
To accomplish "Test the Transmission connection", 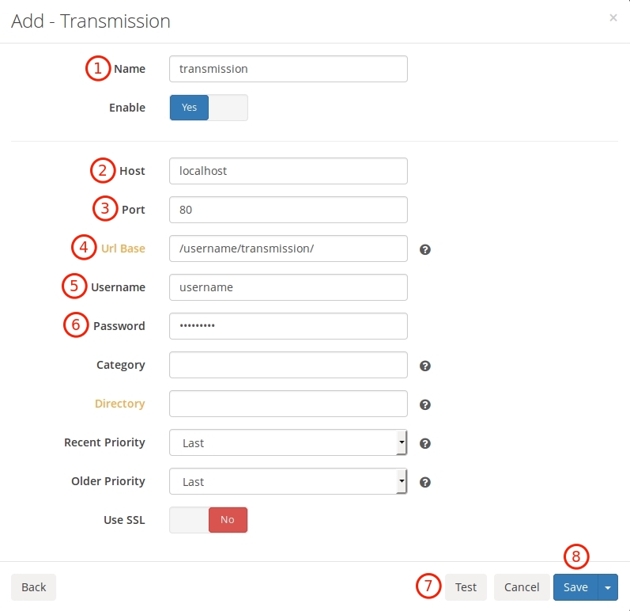I will point(466,587).
